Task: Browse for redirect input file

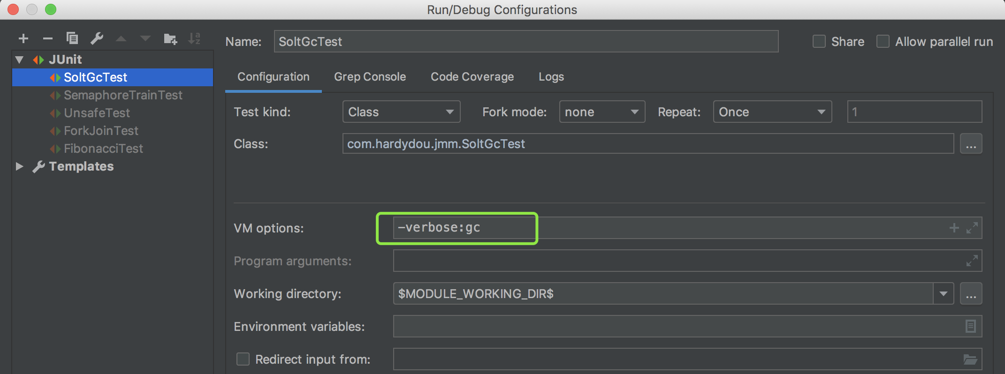Action: point(970,359)
